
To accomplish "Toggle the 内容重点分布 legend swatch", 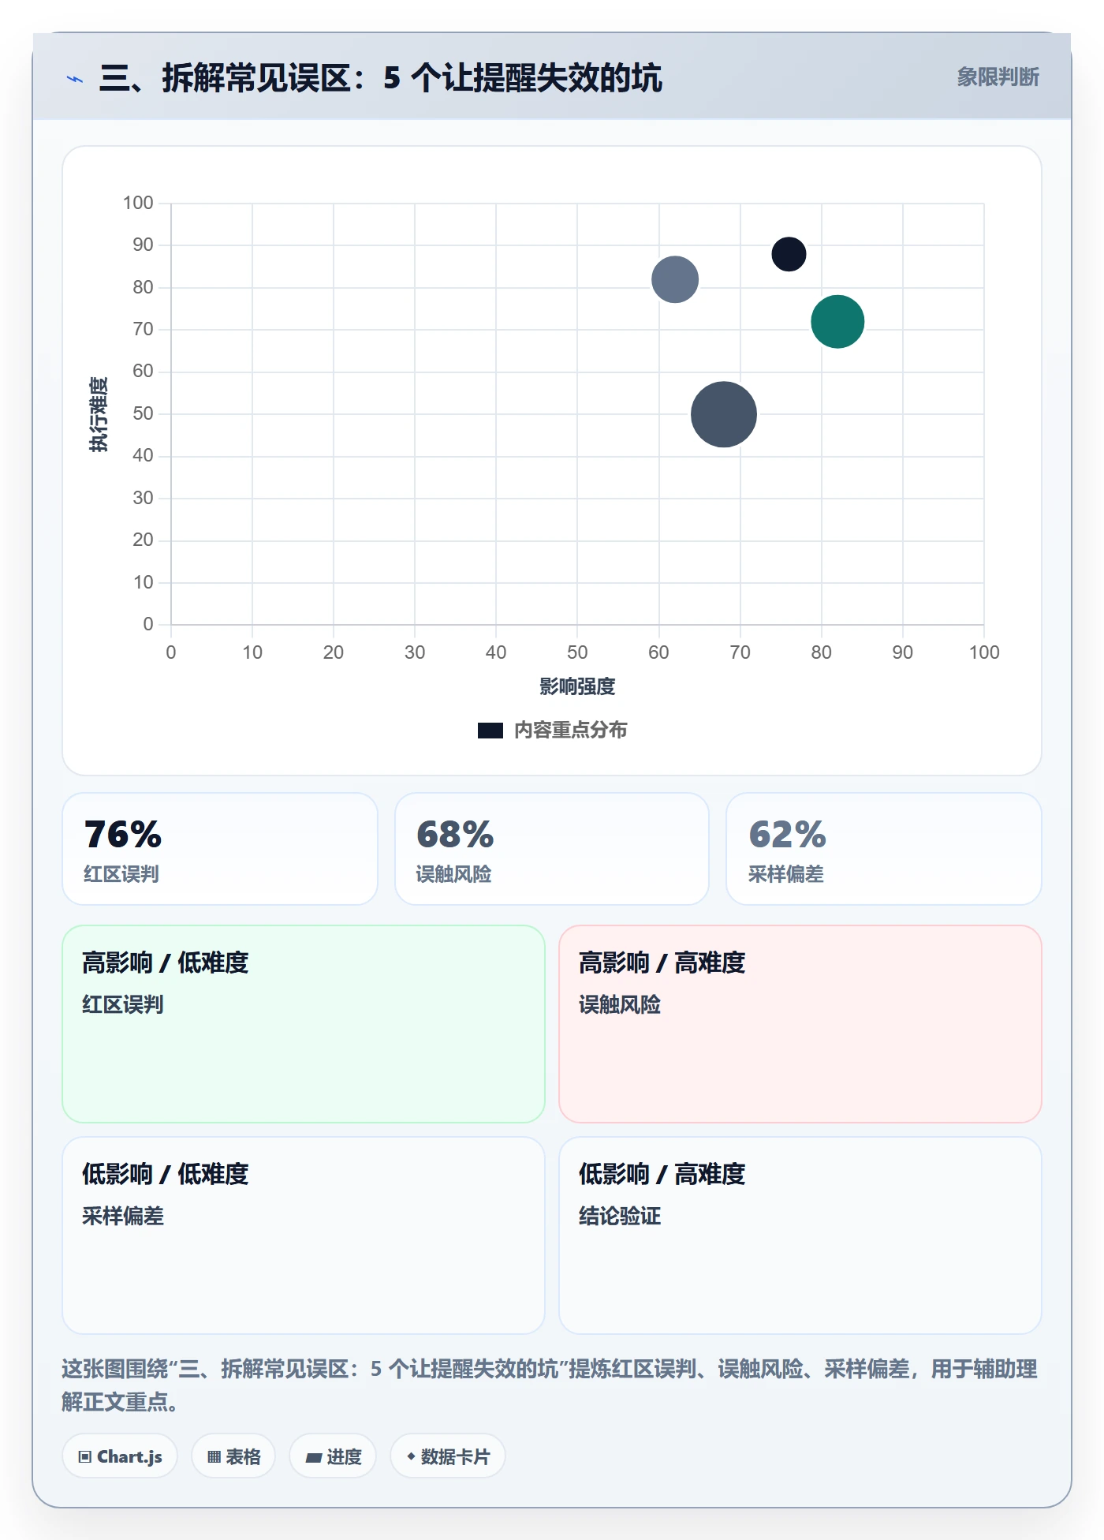I will click(490, 731).
